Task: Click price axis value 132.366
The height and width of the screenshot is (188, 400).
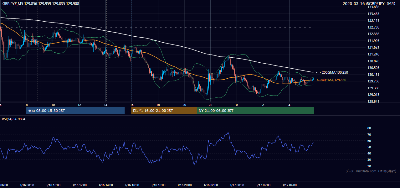Action: (373, 34)
